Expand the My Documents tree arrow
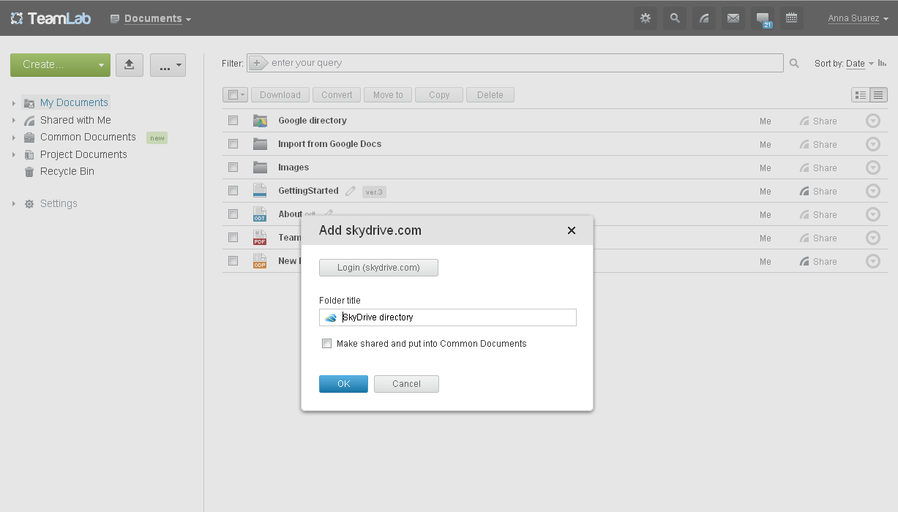 coord(13,103)
